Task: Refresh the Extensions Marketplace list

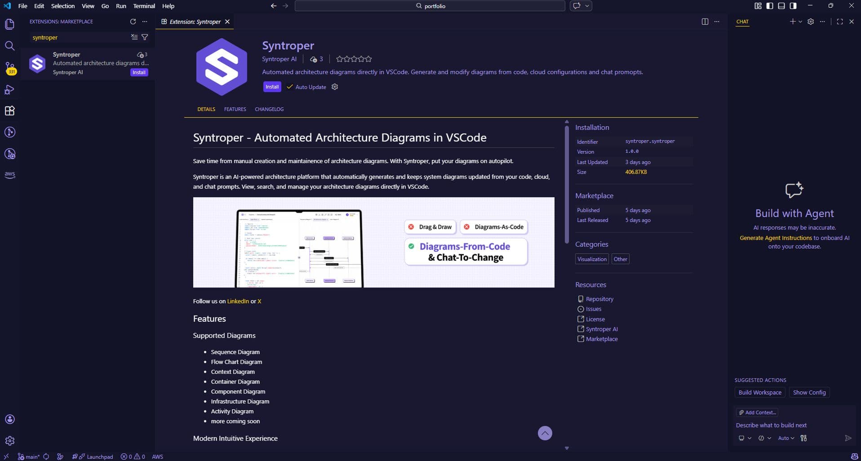Action: point(133,22)
